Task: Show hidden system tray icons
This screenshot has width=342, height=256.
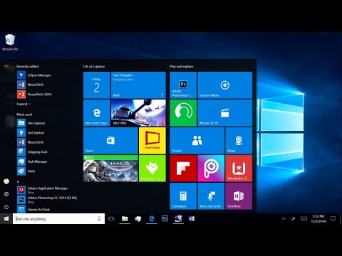Action: click(x=284, y=219)
